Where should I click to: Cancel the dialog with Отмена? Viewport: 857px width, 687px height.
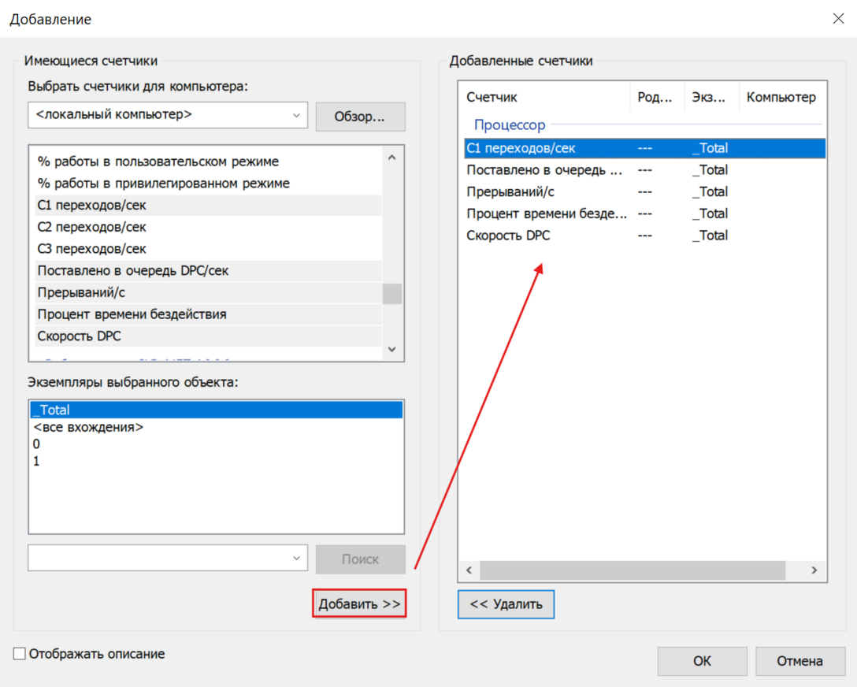click(799, 661)
